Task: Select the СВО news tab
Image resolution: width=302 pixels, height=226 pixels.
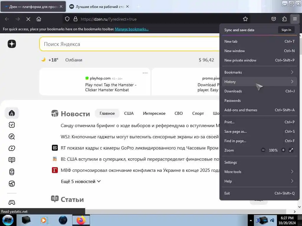Action: click(178, 113)
